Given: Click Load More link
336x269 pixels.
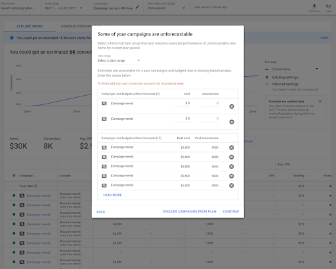Looking at the screenshot, I should point(112,195).
